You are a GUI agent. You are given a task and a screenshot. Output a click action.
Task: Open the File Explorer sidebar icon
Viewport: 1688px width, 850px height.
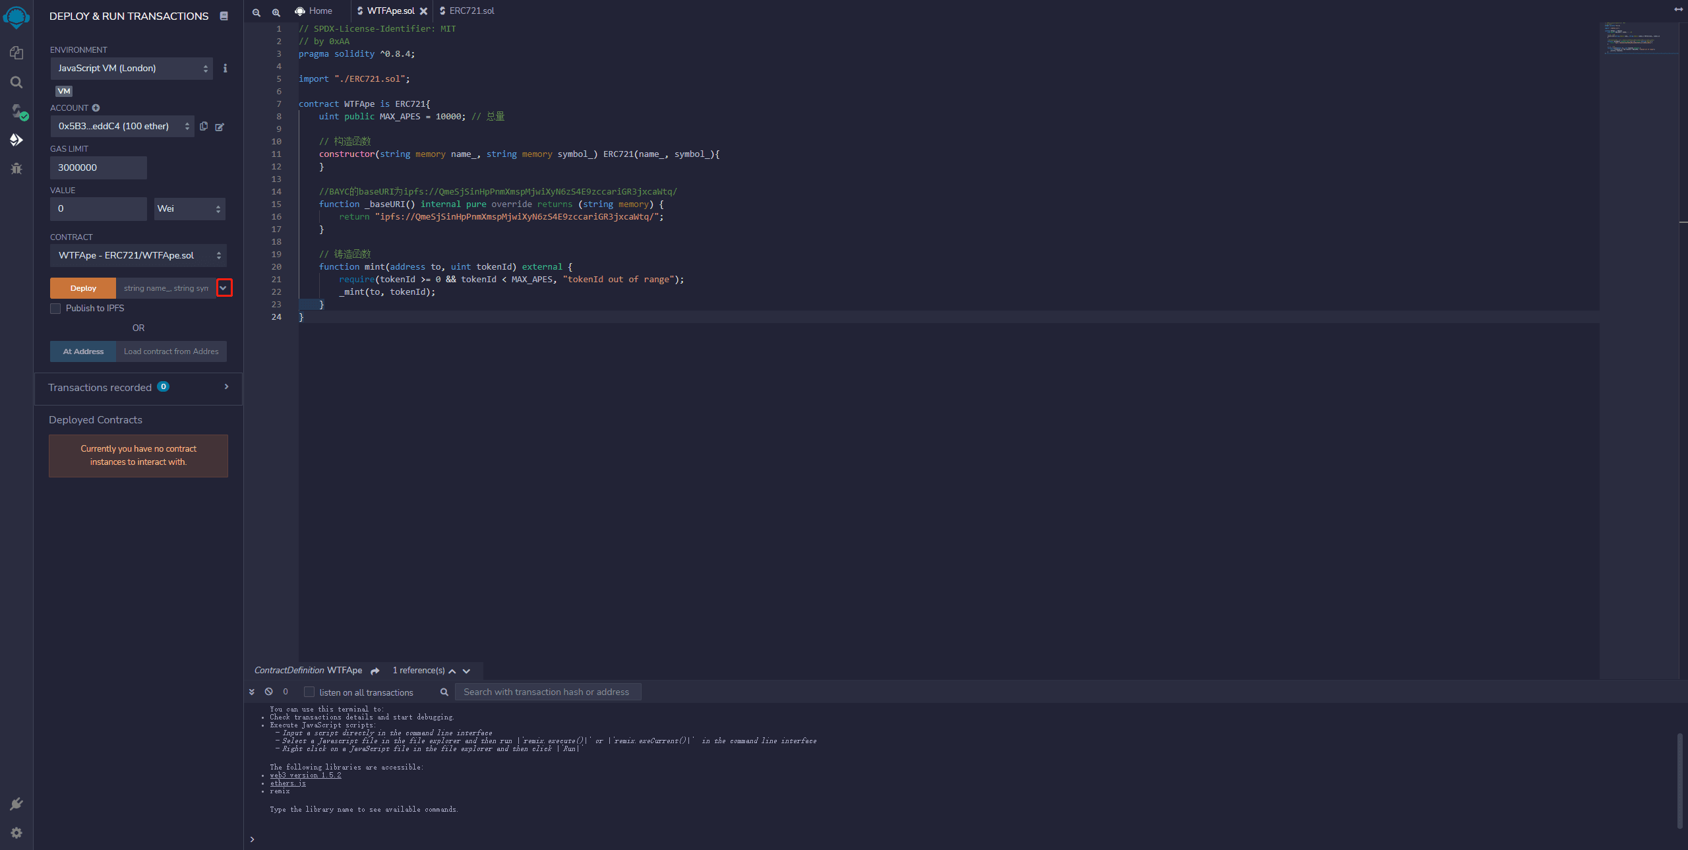[x=16, y=53]
